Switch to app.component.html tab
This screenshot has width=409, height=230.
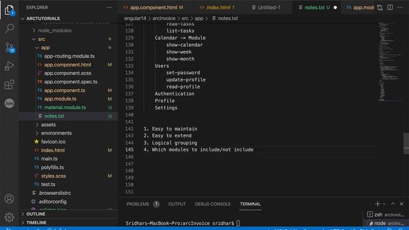tap(153, 8)
